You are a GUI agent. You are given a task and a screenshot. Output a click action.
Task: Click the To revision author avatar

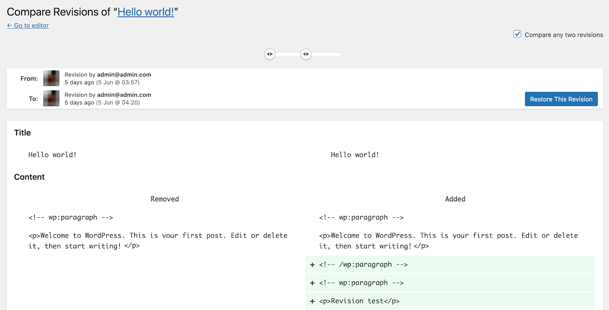(x=51, y=98)
